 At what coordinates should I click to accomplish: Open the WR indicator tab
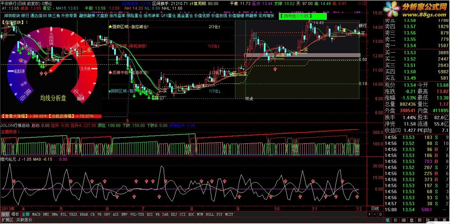158,214
